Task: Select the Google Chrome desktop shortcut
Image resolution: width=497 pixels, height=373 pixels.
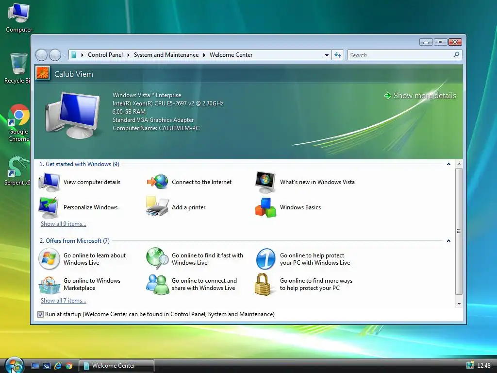Action: click(x=18, y=123)
